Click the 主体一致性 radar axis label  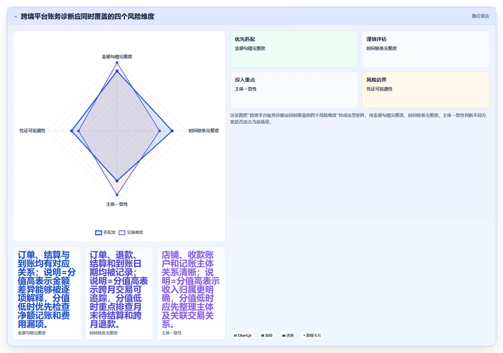pos(117,204)
